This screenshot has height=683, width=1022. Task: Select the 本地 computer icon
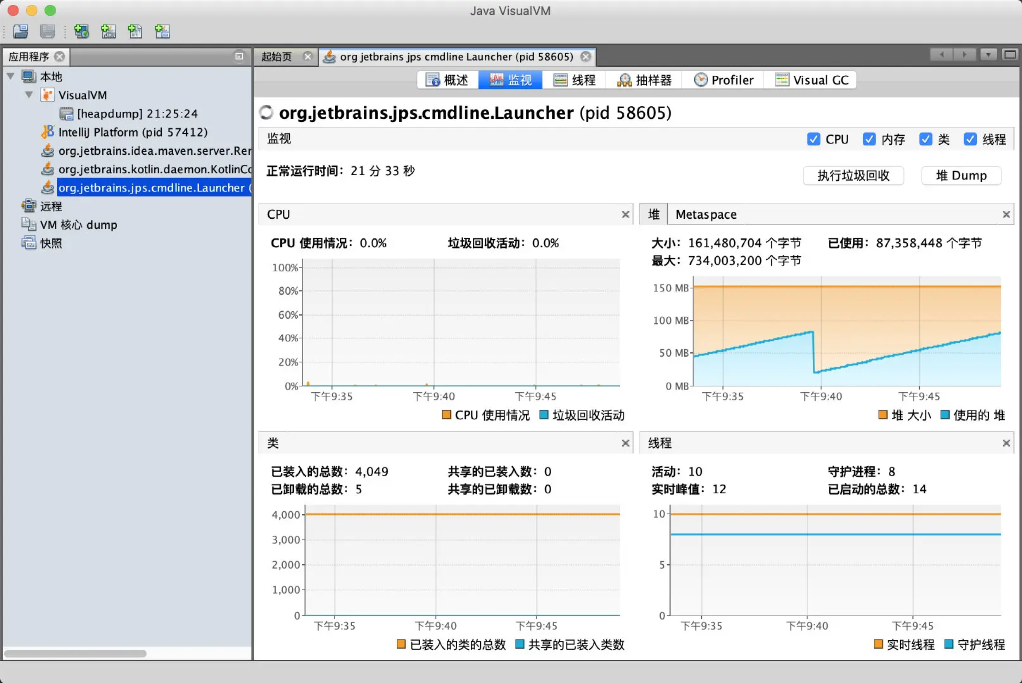(x=29, y=77)
